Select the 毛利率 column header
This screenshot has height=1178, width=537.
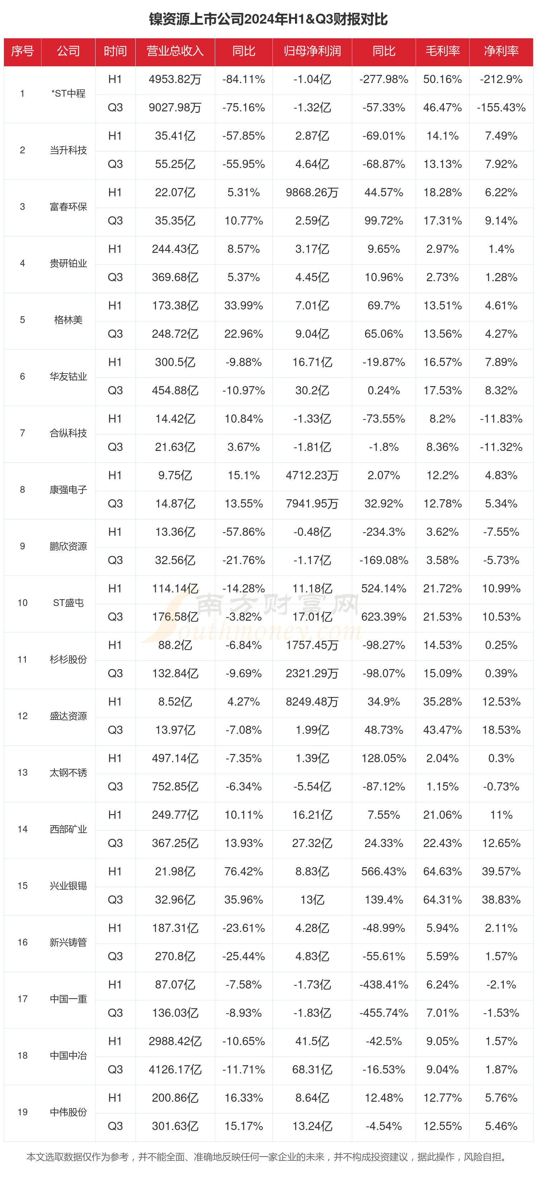click(442, 51)
